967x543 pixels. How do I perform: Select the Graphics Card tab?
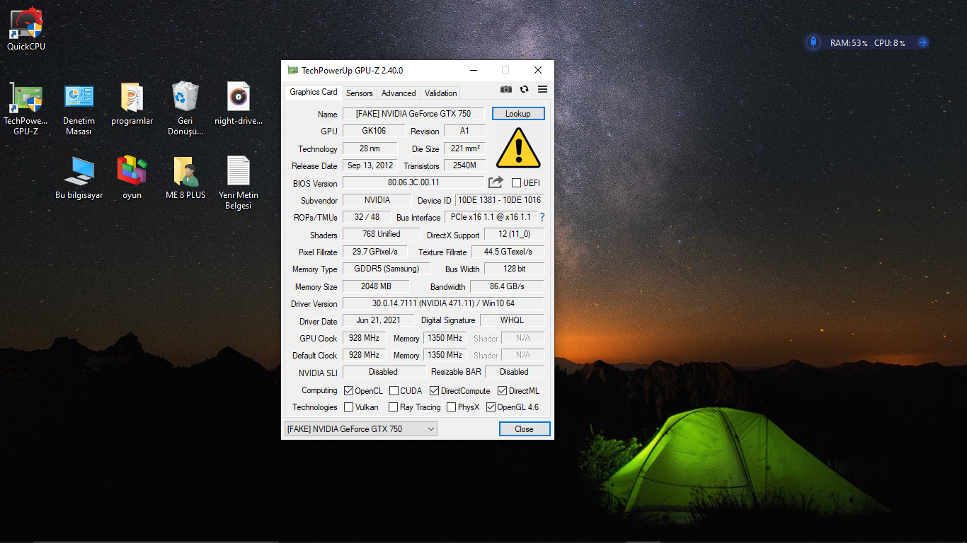(314, 92)
